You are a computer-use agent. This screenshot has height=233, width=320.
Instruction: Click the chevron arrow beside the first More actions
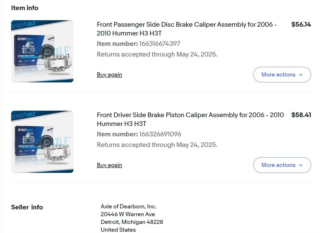[x=301, y=75]
